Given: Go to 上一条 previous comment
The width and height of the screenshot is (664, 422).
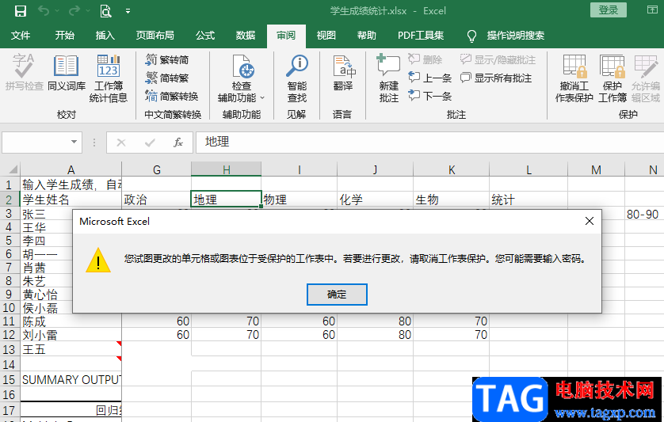Looking at the screenshot, I should point(430,78).
